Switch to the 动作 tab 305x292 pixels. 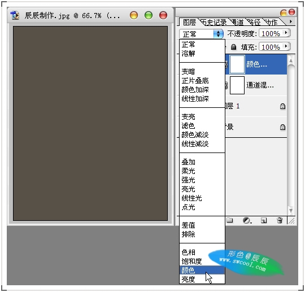(x=271, y=23)
